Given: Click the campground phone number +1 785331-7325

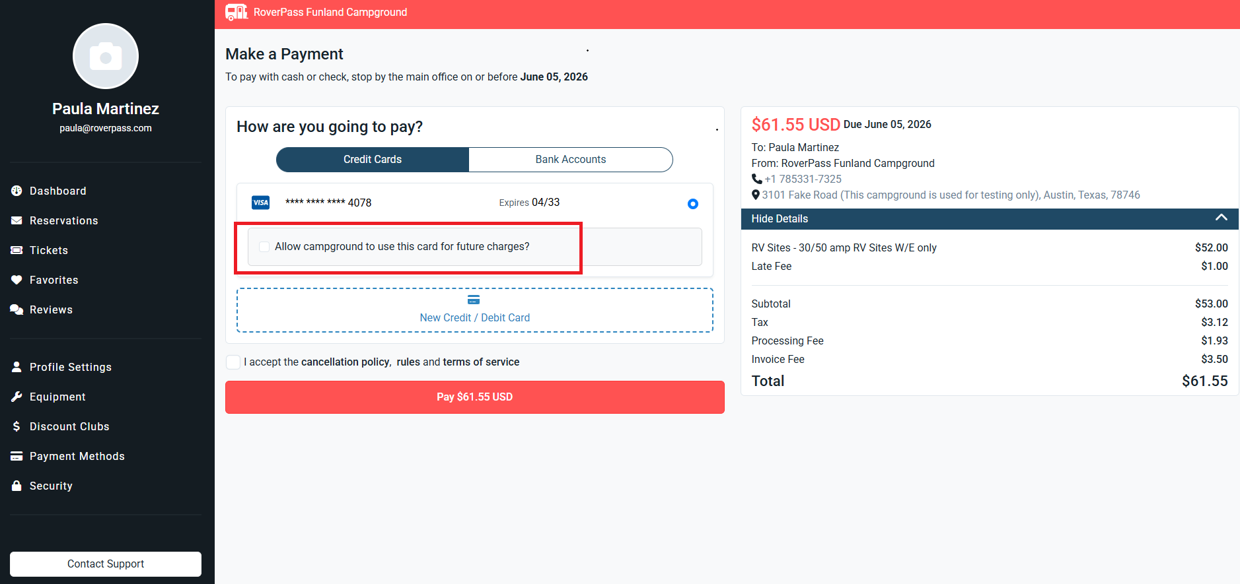Looking at the screenshot, I should 803,179.
